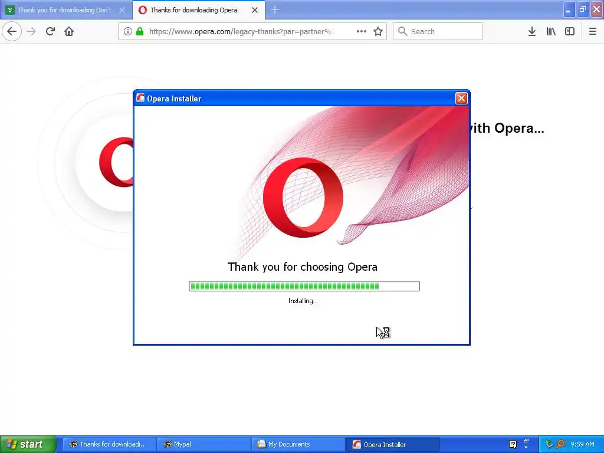Restore down the browser window
The height and width of the screenshot is (453, 604).
583,9
